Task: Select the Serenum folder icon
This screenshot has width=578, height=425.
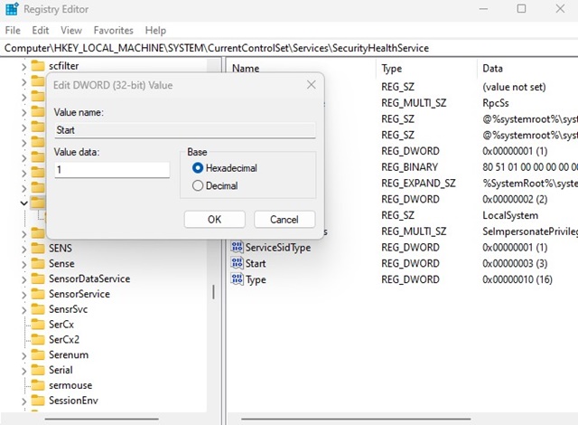Action: pos(38,354)
